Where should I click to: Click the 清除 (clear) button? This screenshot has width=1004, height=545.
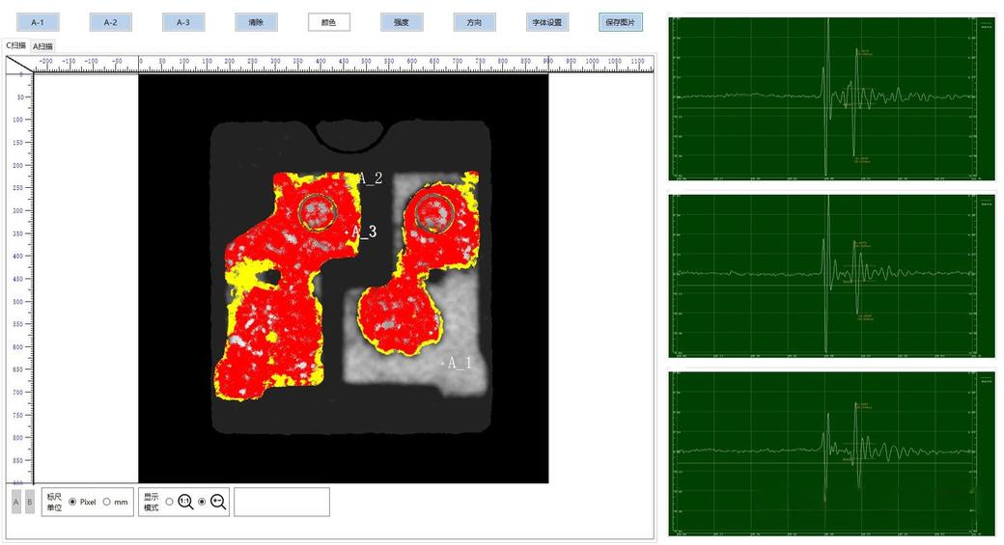click(256, 22)
